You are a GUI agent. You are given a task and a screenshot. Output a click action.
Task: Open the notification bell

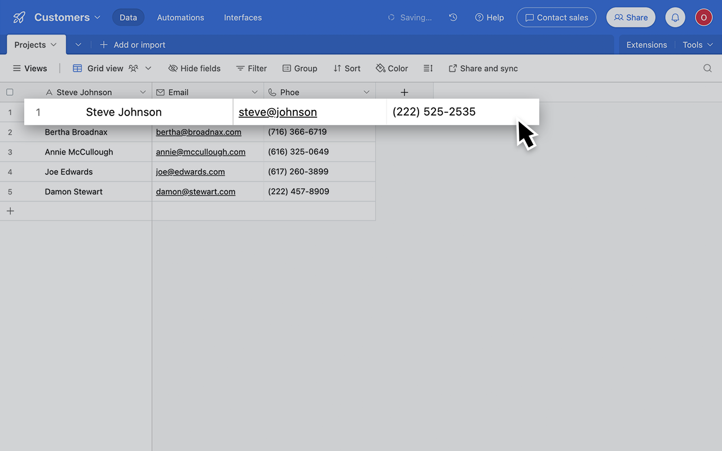pyautogui.click(x=675, y=17)
